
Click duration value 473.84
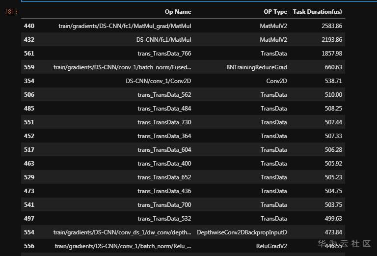(x=333, y=232)
